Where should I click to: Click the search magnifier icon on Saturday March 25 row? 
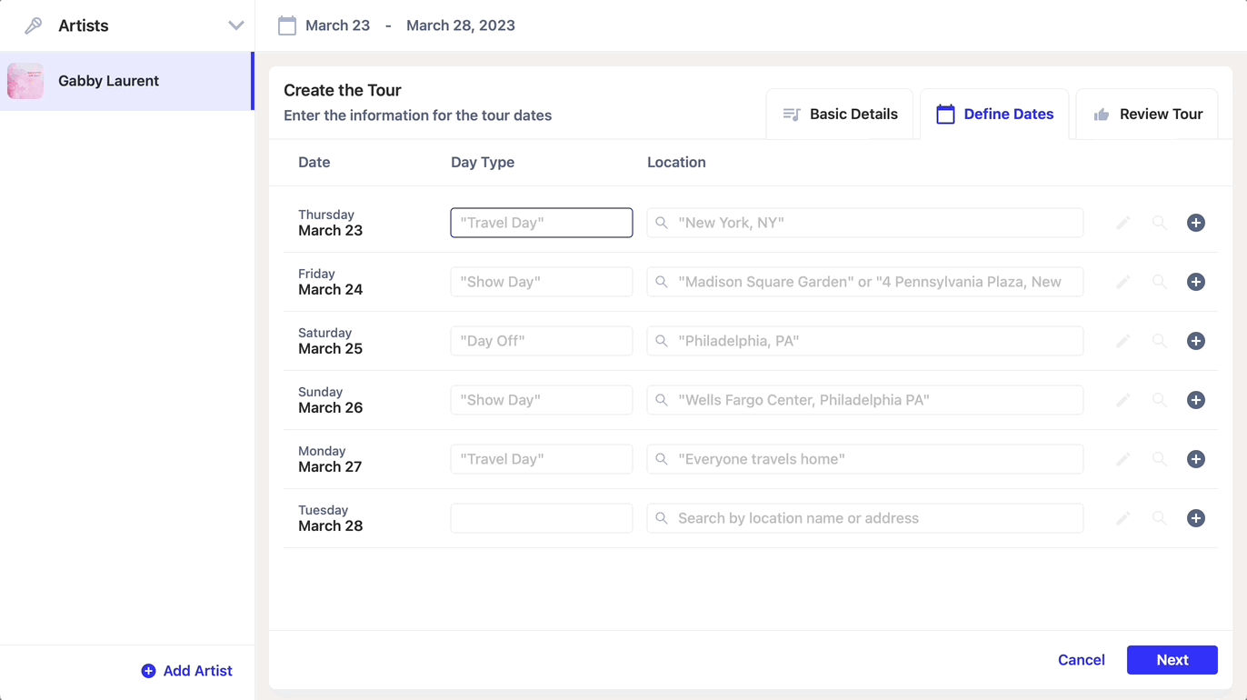click(1160, 340)
